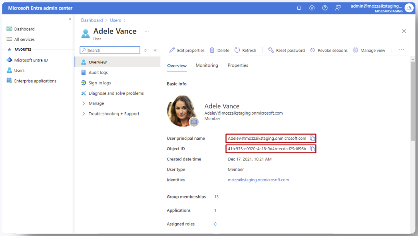Copy the Object ID value
The height and width of the screenshot is (236, 418).
coord(312,149)
